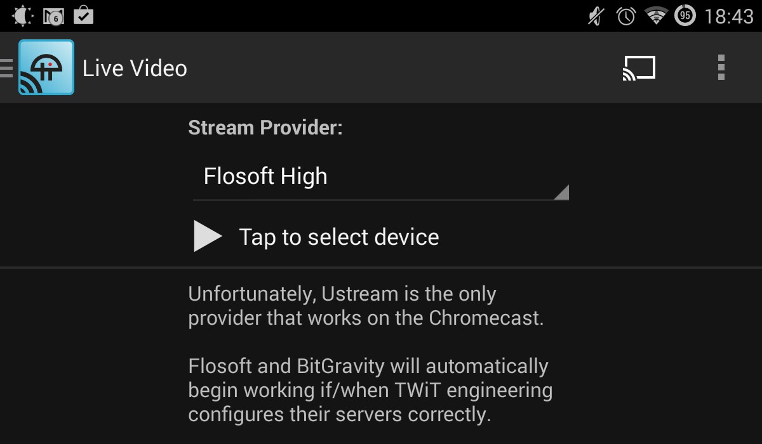Image resolution: width=762 pixels, height=444 pixels.
Task: Click the muted sound status icon
Action: pyautogui.click(x=596, y=16)
